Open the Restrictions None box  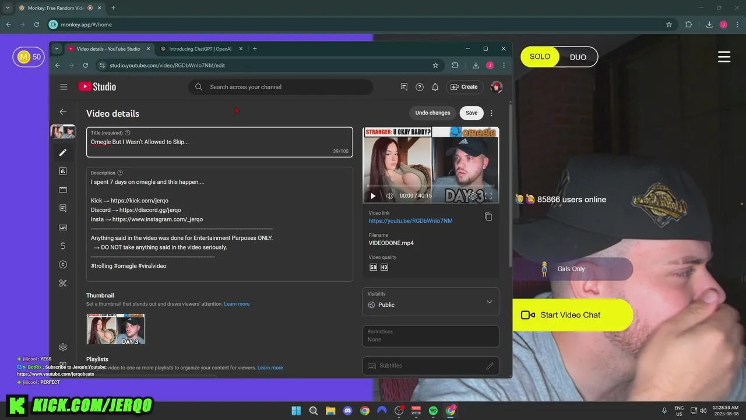coord(431,336)
